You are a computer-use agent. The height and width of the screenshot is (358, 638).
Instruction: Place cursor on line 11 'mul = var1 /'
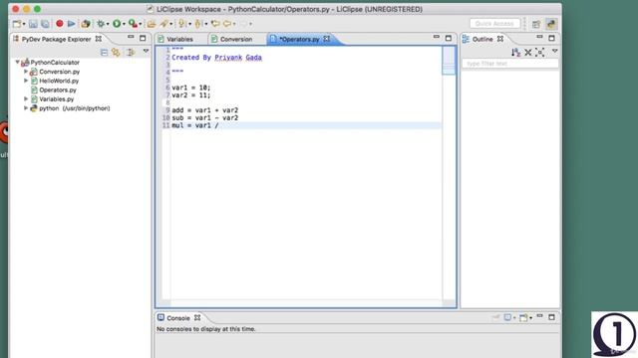click(x=306, y=125)
